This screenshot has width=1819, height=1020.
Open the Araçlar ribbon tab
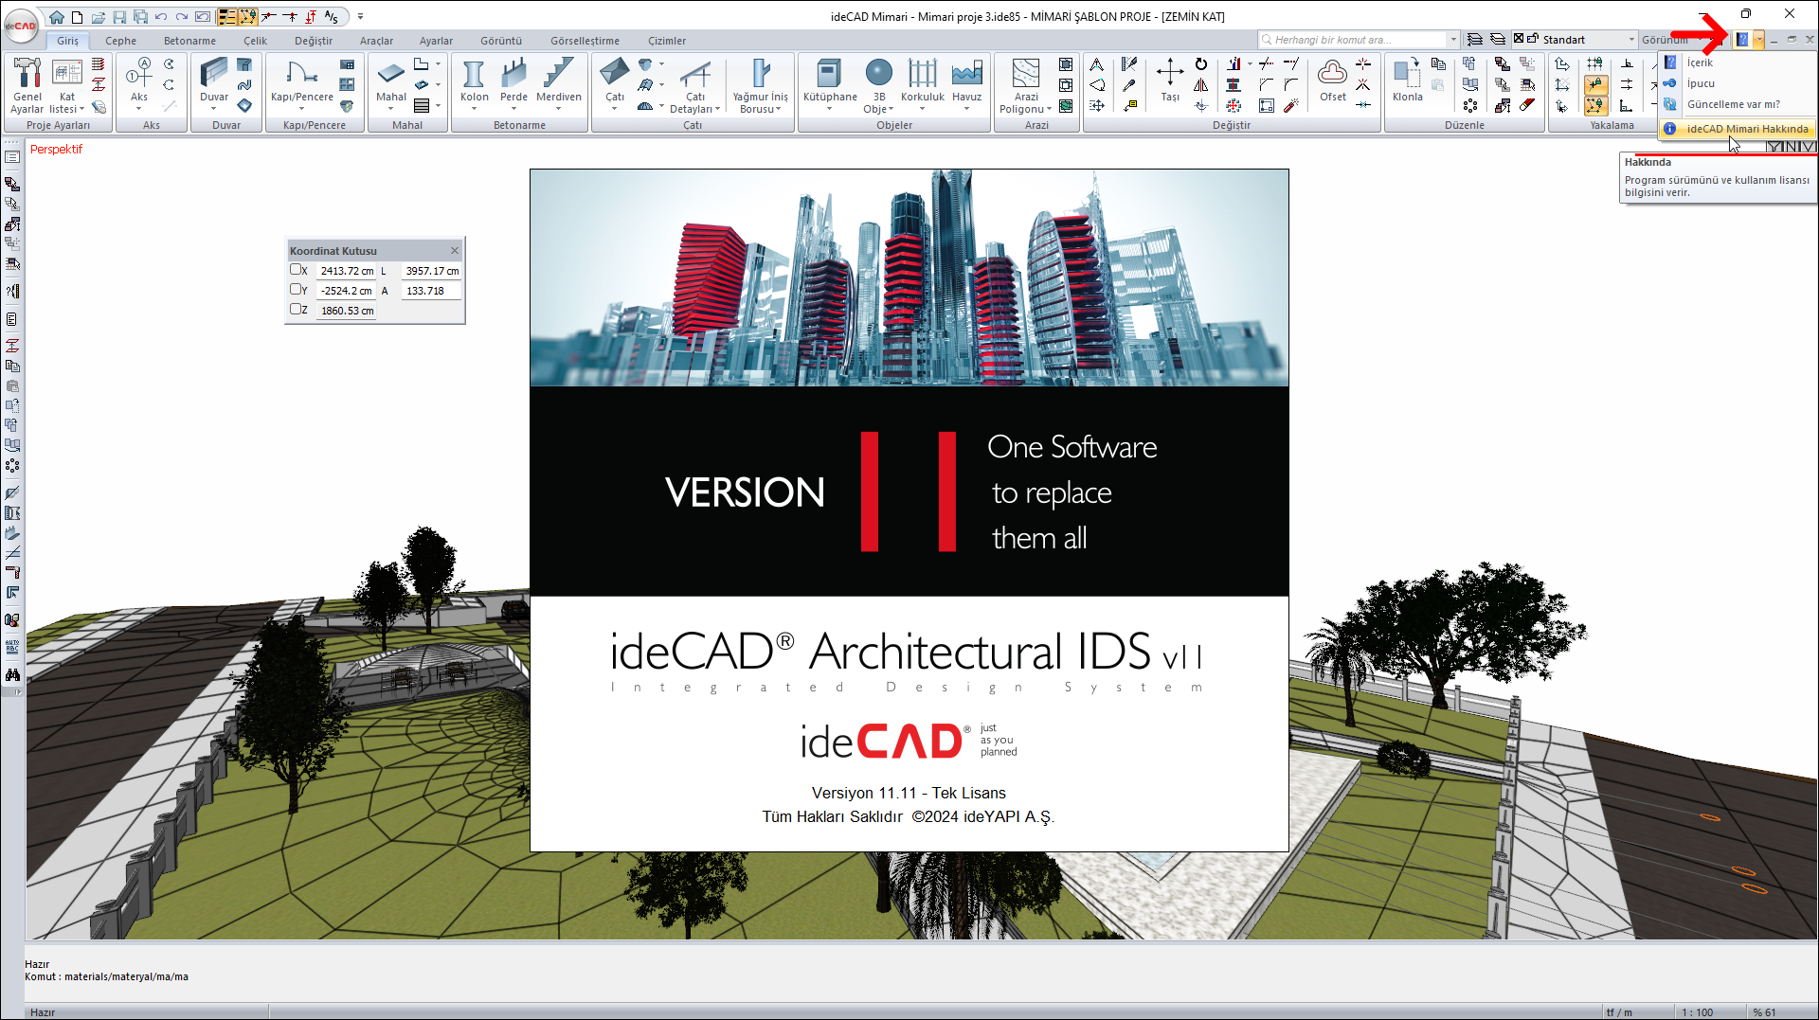376,41
